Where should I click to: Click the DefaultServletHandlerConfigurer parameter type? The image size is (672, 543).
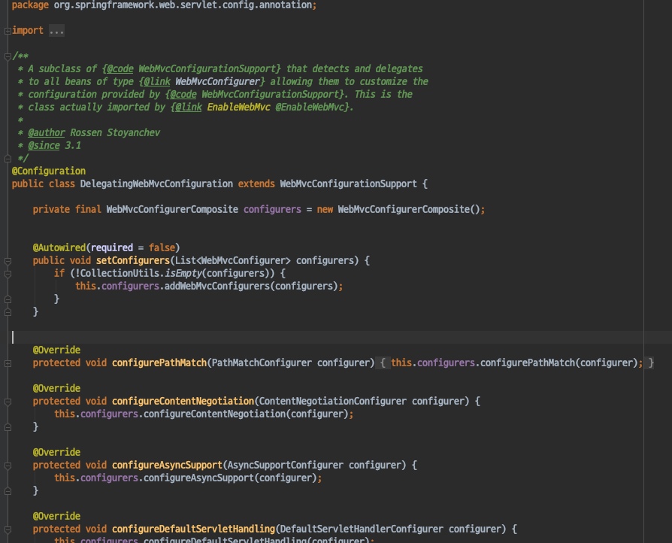click(x=362, y=529)
